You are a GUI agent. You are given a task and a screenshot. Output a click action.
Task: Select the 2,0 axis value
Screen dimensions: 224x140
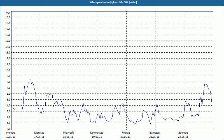[x=8, y=117]
